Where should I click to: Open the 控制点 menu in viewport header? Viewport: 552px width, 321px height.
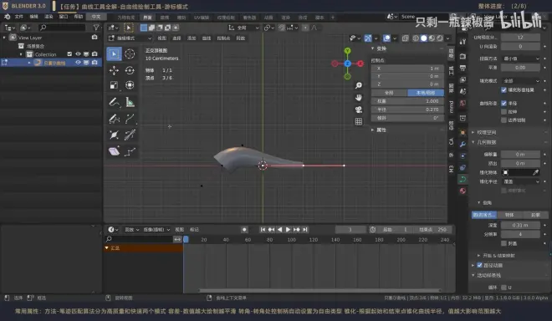(223, 38)
